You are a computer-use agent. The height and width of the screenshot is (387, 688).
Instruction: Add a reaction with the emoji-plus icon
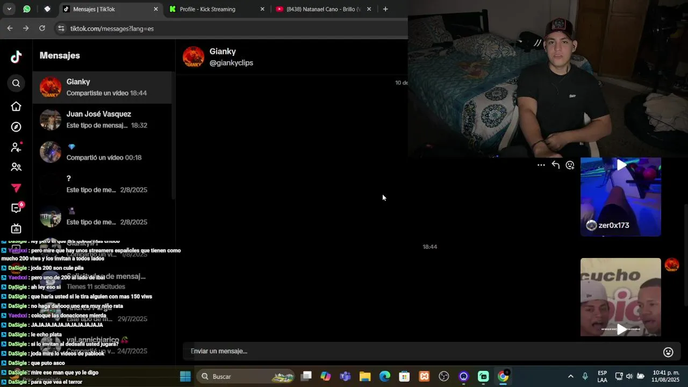(570, 165)
